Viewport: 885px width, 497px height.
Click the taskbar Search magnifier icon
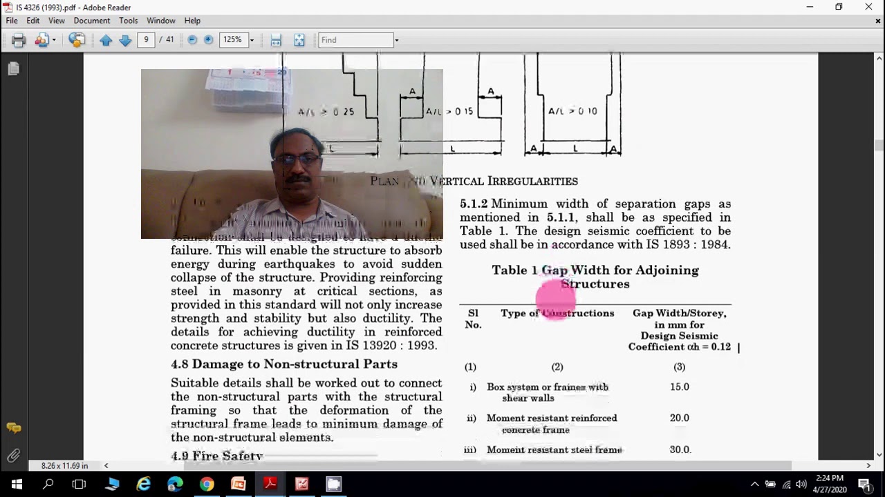point(48,484)
